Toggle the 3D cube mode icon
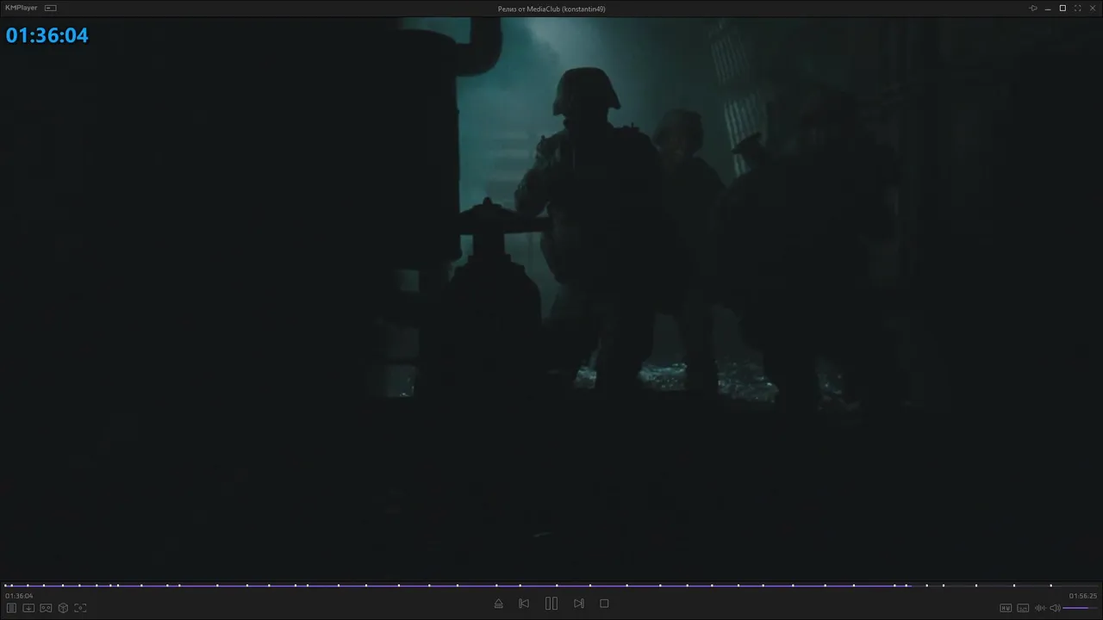This screenshot has height=620, width=1103. coord(63,608)
